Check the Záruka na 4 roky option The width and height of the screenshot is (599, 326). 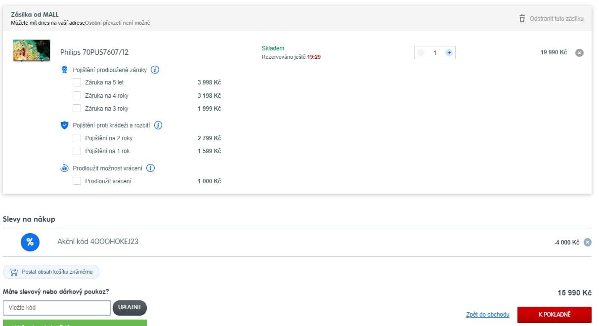[77, 95]
